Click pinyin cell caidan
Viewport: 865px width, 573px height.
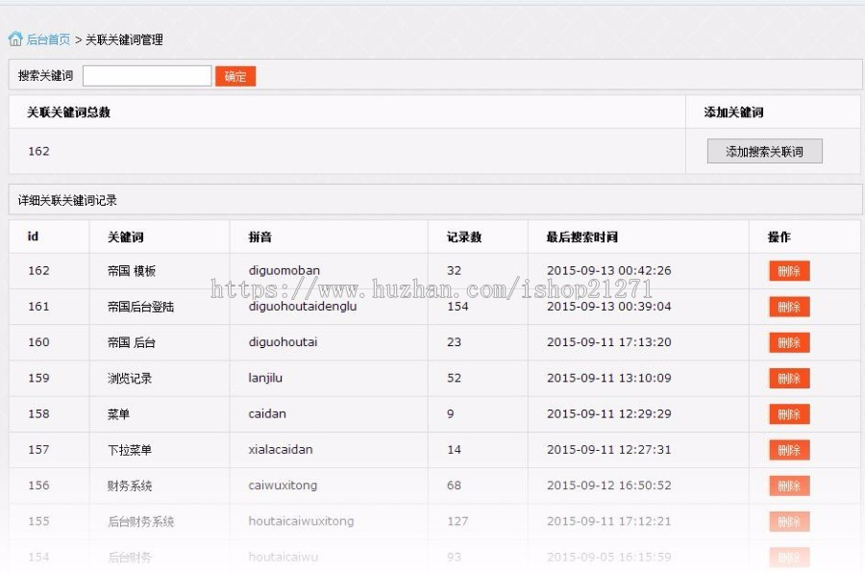[267, 414]
